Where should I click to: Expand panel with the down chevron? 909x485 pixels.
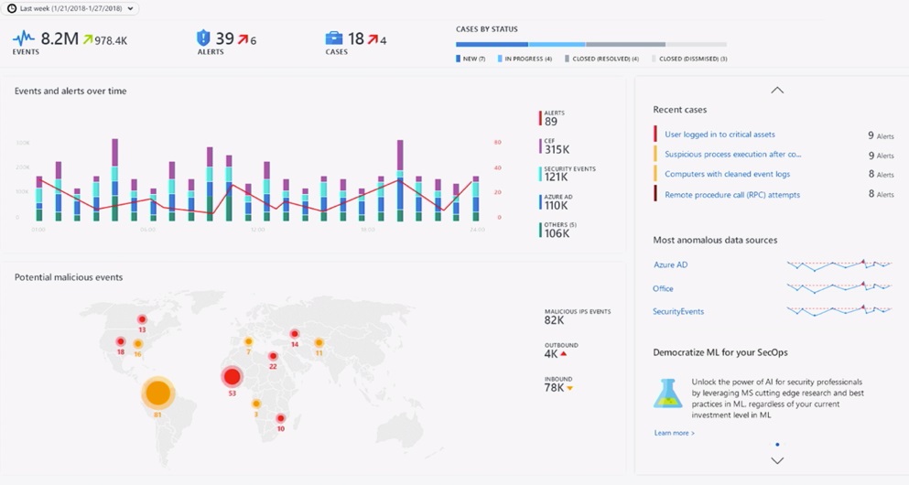pos(777,460)
